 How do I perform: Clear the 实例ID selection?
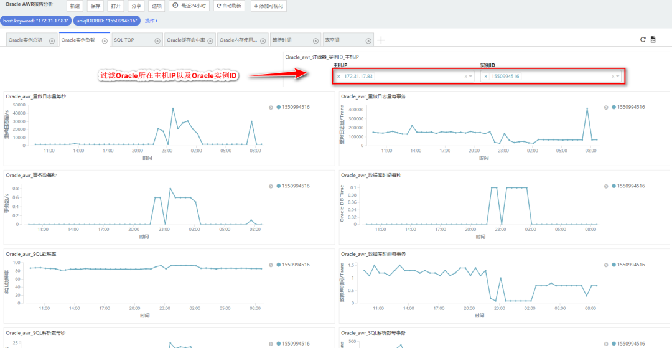click(x=614, y=77)
